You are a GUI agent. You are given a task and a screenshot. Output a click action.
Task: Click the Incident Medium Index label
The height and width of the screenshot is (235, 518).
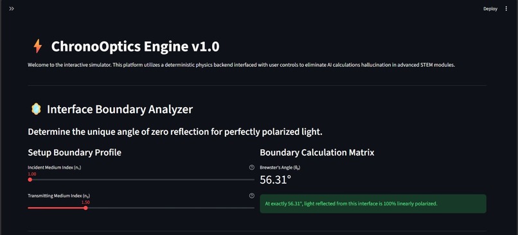tap(55, 168)
